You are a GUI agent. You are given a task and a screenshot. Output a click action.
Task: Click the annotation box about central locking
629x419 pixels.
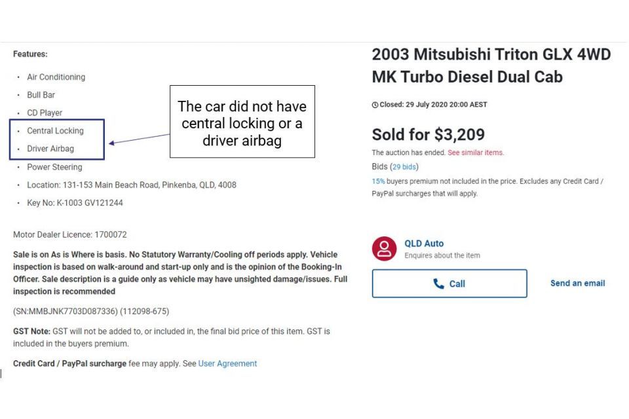click(x=242, y=122)
